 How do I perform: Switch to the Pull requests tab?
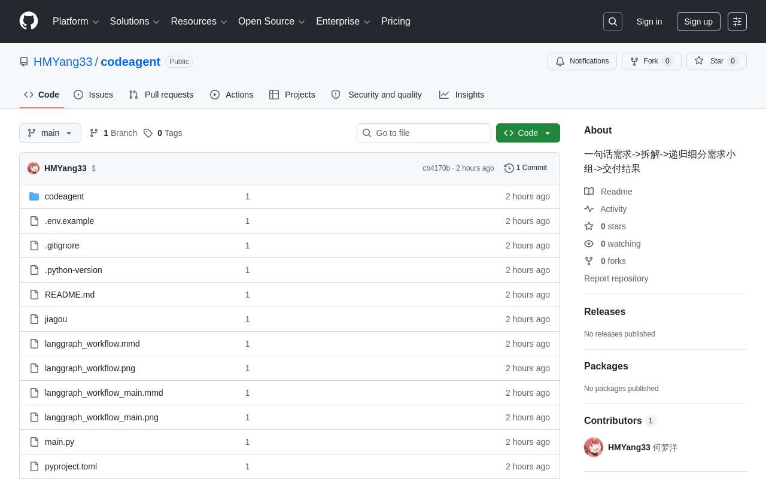(161, 95)
